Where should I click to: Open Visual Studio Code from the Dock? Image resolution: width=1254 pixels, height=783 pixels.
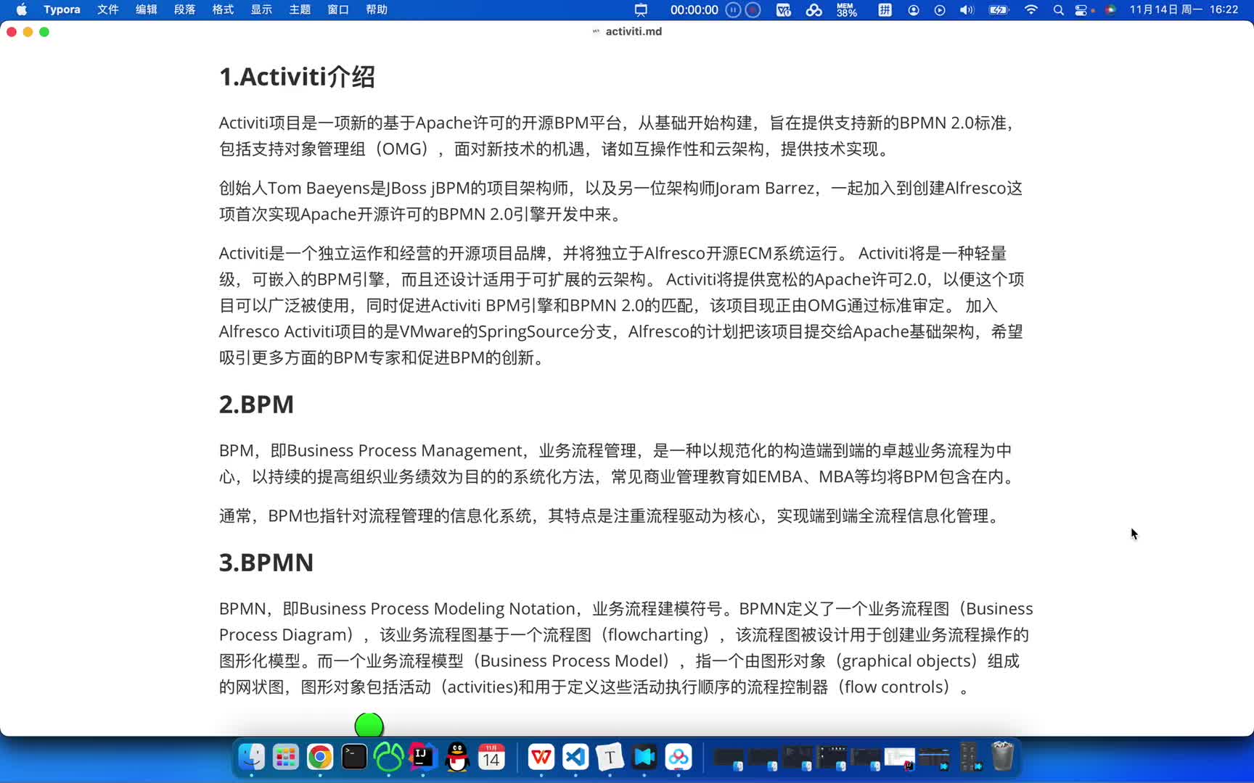point(575,757)
